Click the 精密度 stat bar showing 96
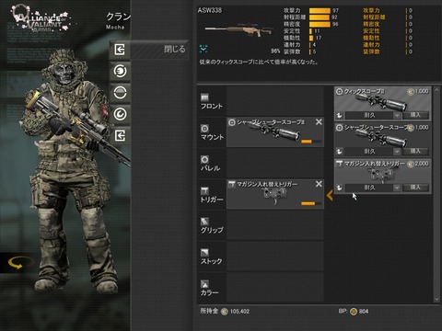This screenshot has height=331, width=442. [320, 24]
